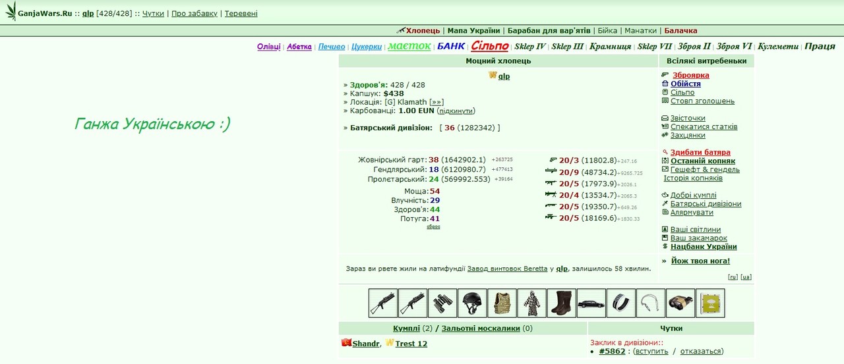Click the weapon icon beside 20/5 (18169.6)
Screen dimensions: 844x364
[551, 218]
